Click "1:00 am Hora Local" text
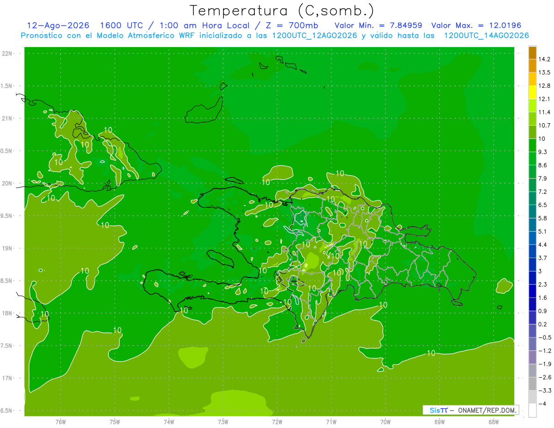This screenshot has width=554, height=428. (x=205, y=25)
